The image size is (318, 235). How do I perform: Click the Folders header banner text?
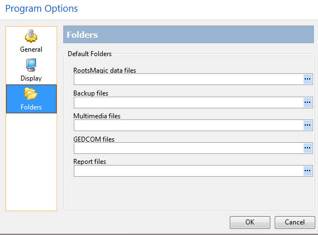click(82, 34)
